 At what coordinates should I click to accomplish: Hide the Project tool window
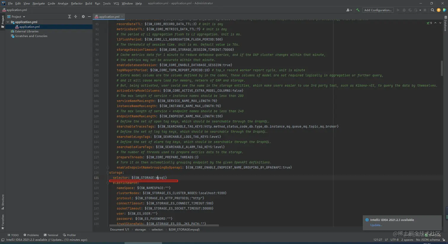coord(89,17)
